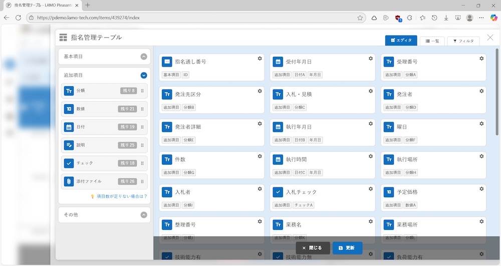This screenshot has height=266, width=501.
Task: Click the 入札チェック checkbox field icon
Action: click(x=278, y=192)
